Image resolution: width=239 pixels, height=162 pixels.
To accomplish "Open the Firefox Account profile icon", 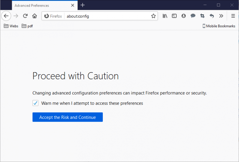I will point(183,16).
